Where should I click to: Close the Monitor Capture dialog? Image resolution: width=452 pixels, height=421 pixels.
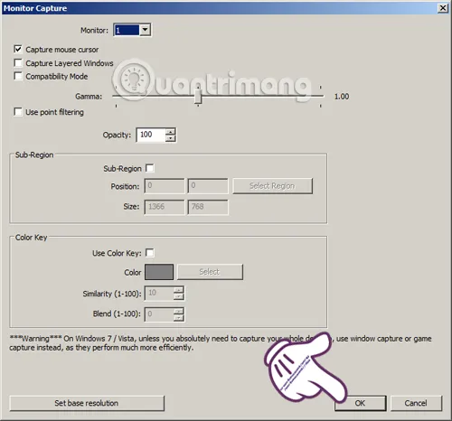point(443,8)
